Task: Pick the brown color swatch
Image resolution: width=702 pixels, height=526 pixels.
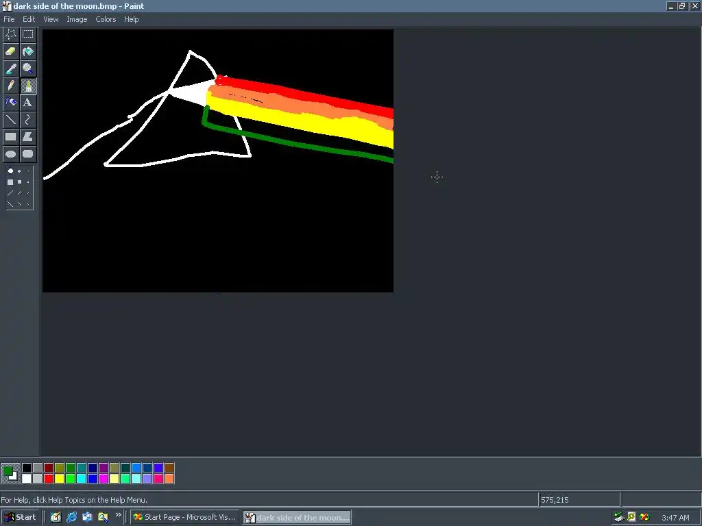Action: 169,468
